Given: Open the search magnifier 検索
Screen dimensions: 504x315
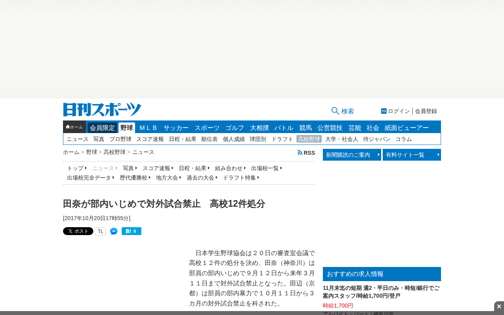Looking at the screenshot, I should 343,111.
